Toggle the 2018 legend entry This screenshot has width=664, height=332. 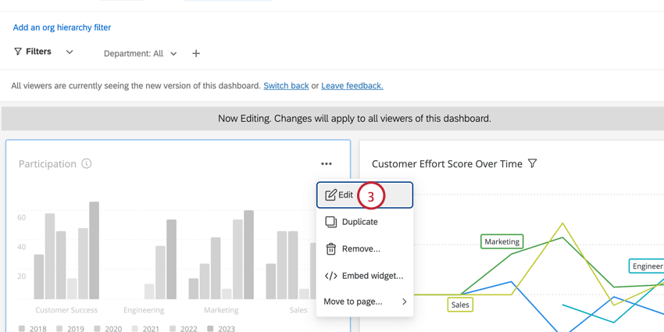coord(32,329)
